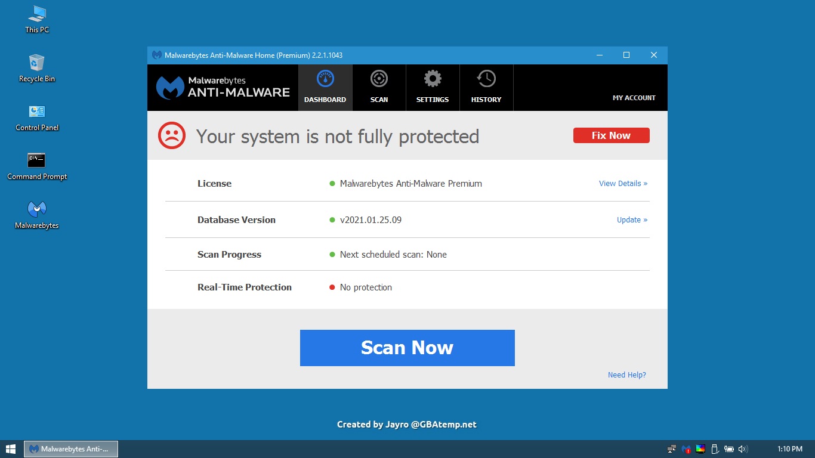Click the red Fix Now button
Image resolution: width=815 pixels, height=458 pixels.
pyautogui.click(x=611, y=135)
